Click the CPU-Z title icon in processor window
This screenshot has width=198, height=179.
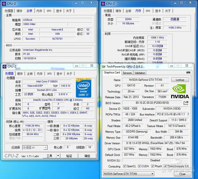(5, 67)
